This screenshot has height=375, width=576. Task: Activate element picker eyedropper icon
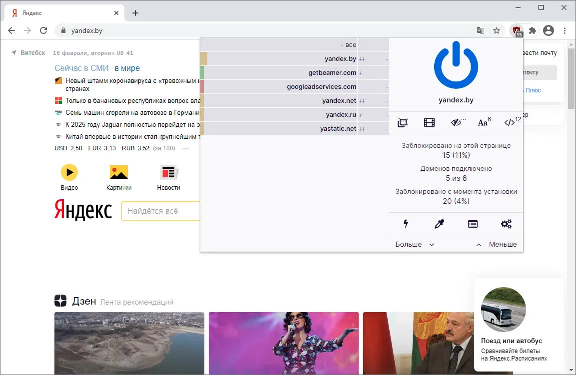coord(439,224)
